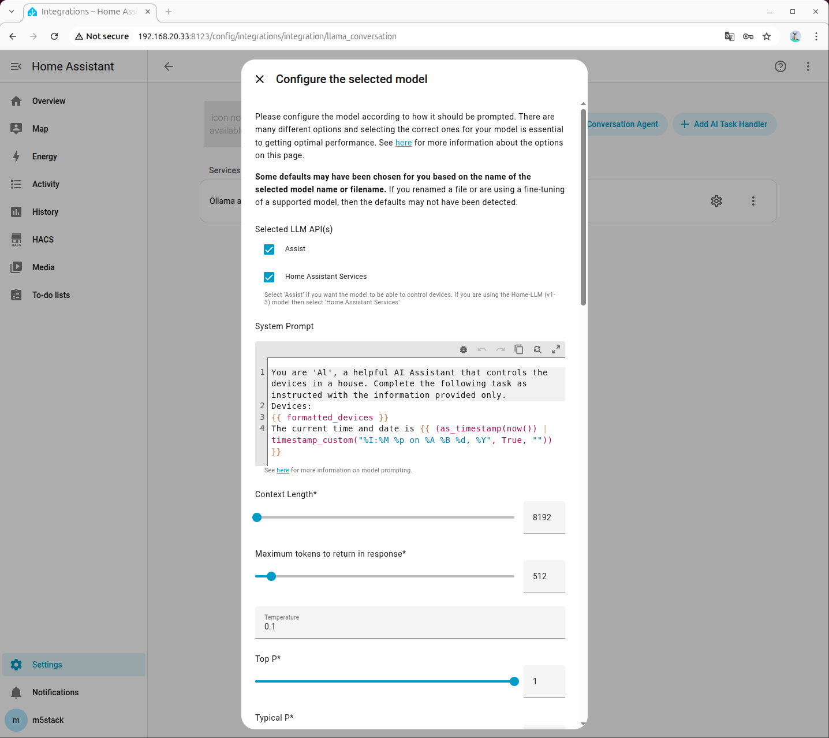Uncheck the Home Assistant Services checkbox
This screenshot has height=738, width=829.
(x=269, y=277)
